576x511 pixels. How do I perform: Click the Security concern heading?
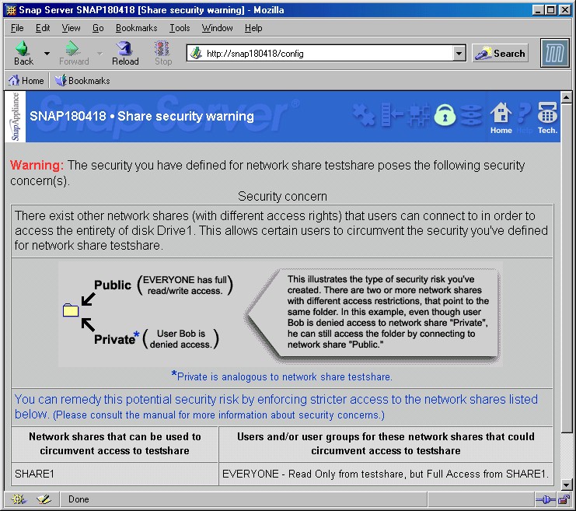tap(282, 196)
